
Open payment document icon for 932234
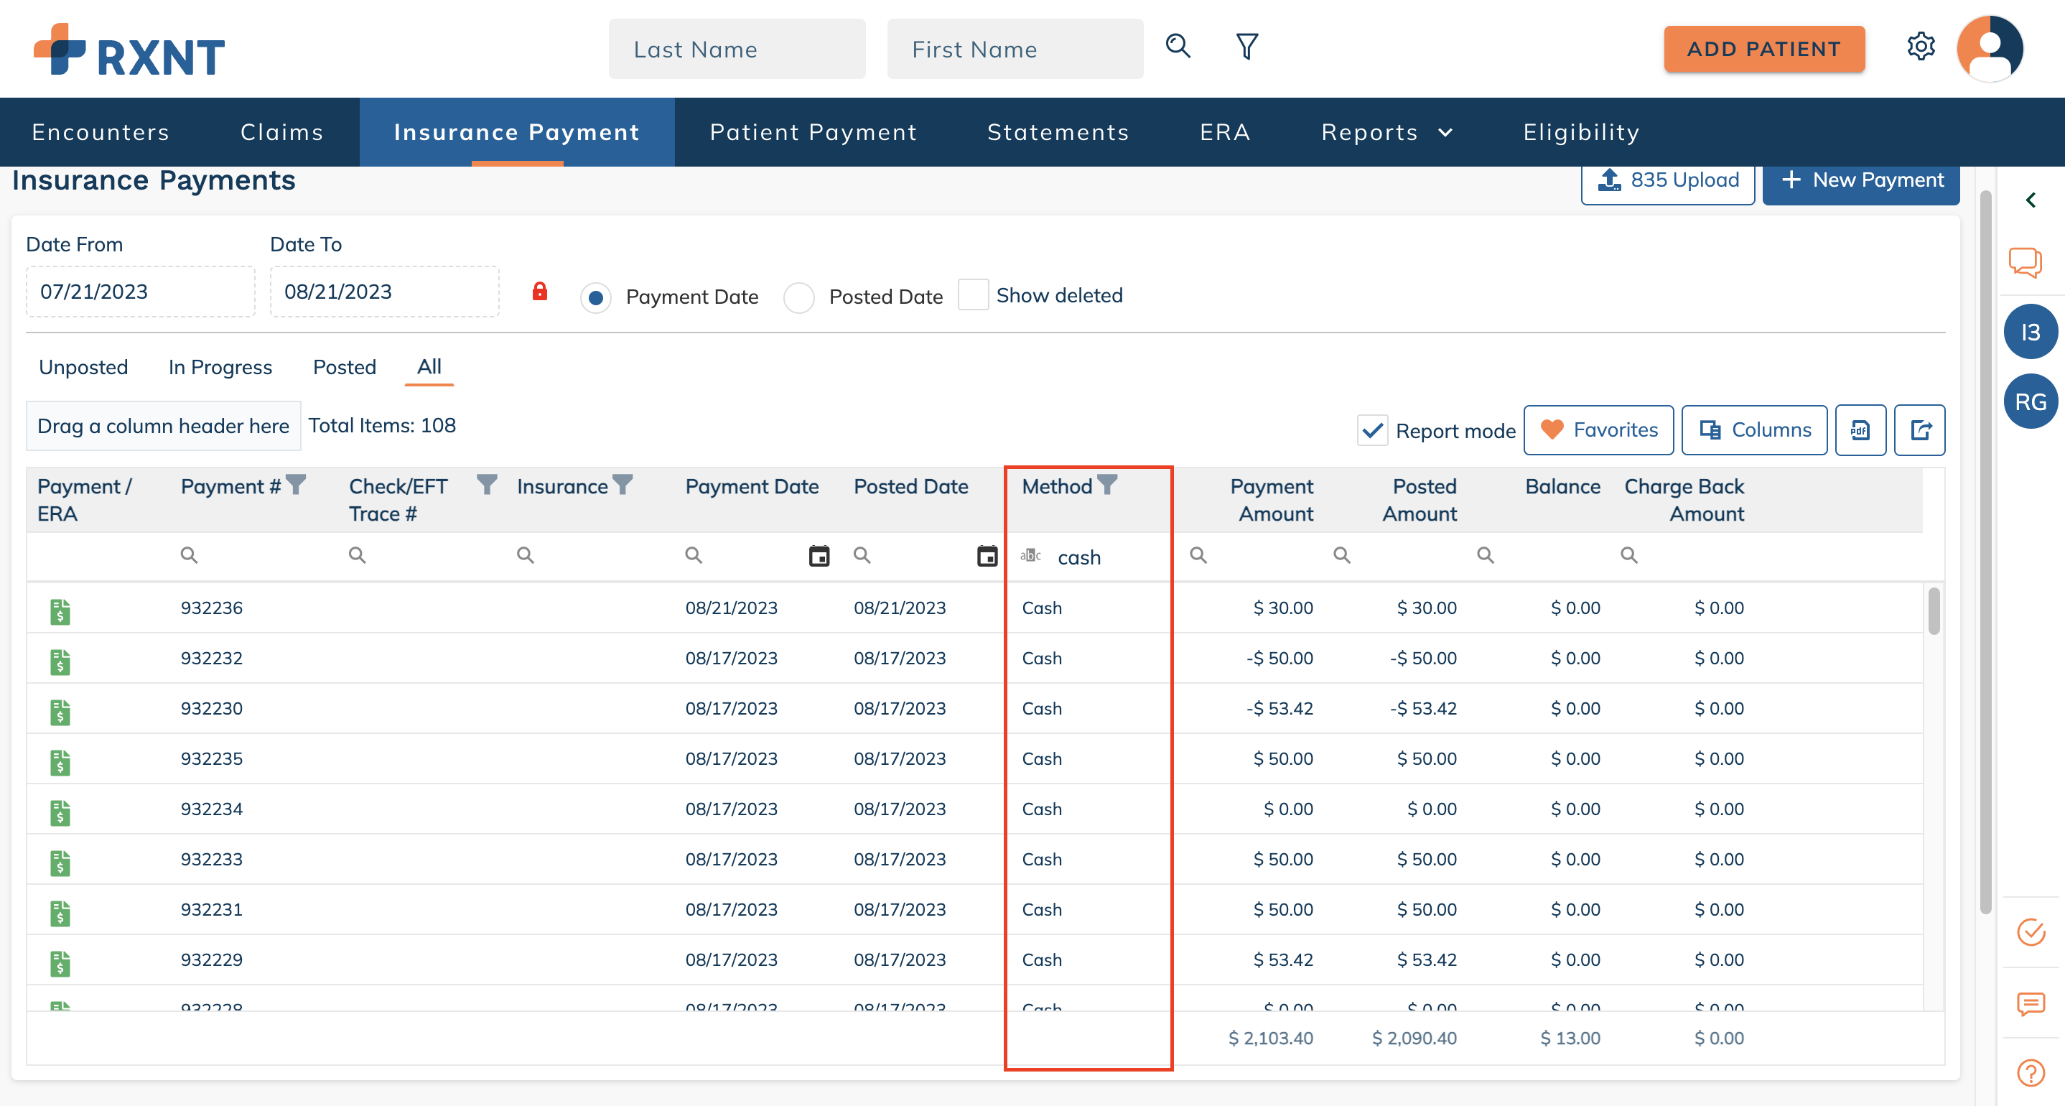point(60,812)
